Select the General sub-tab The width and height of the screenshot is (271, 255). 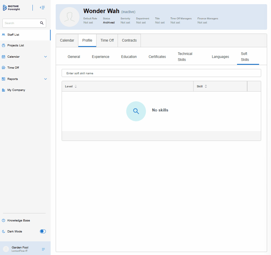click(74, 56)
